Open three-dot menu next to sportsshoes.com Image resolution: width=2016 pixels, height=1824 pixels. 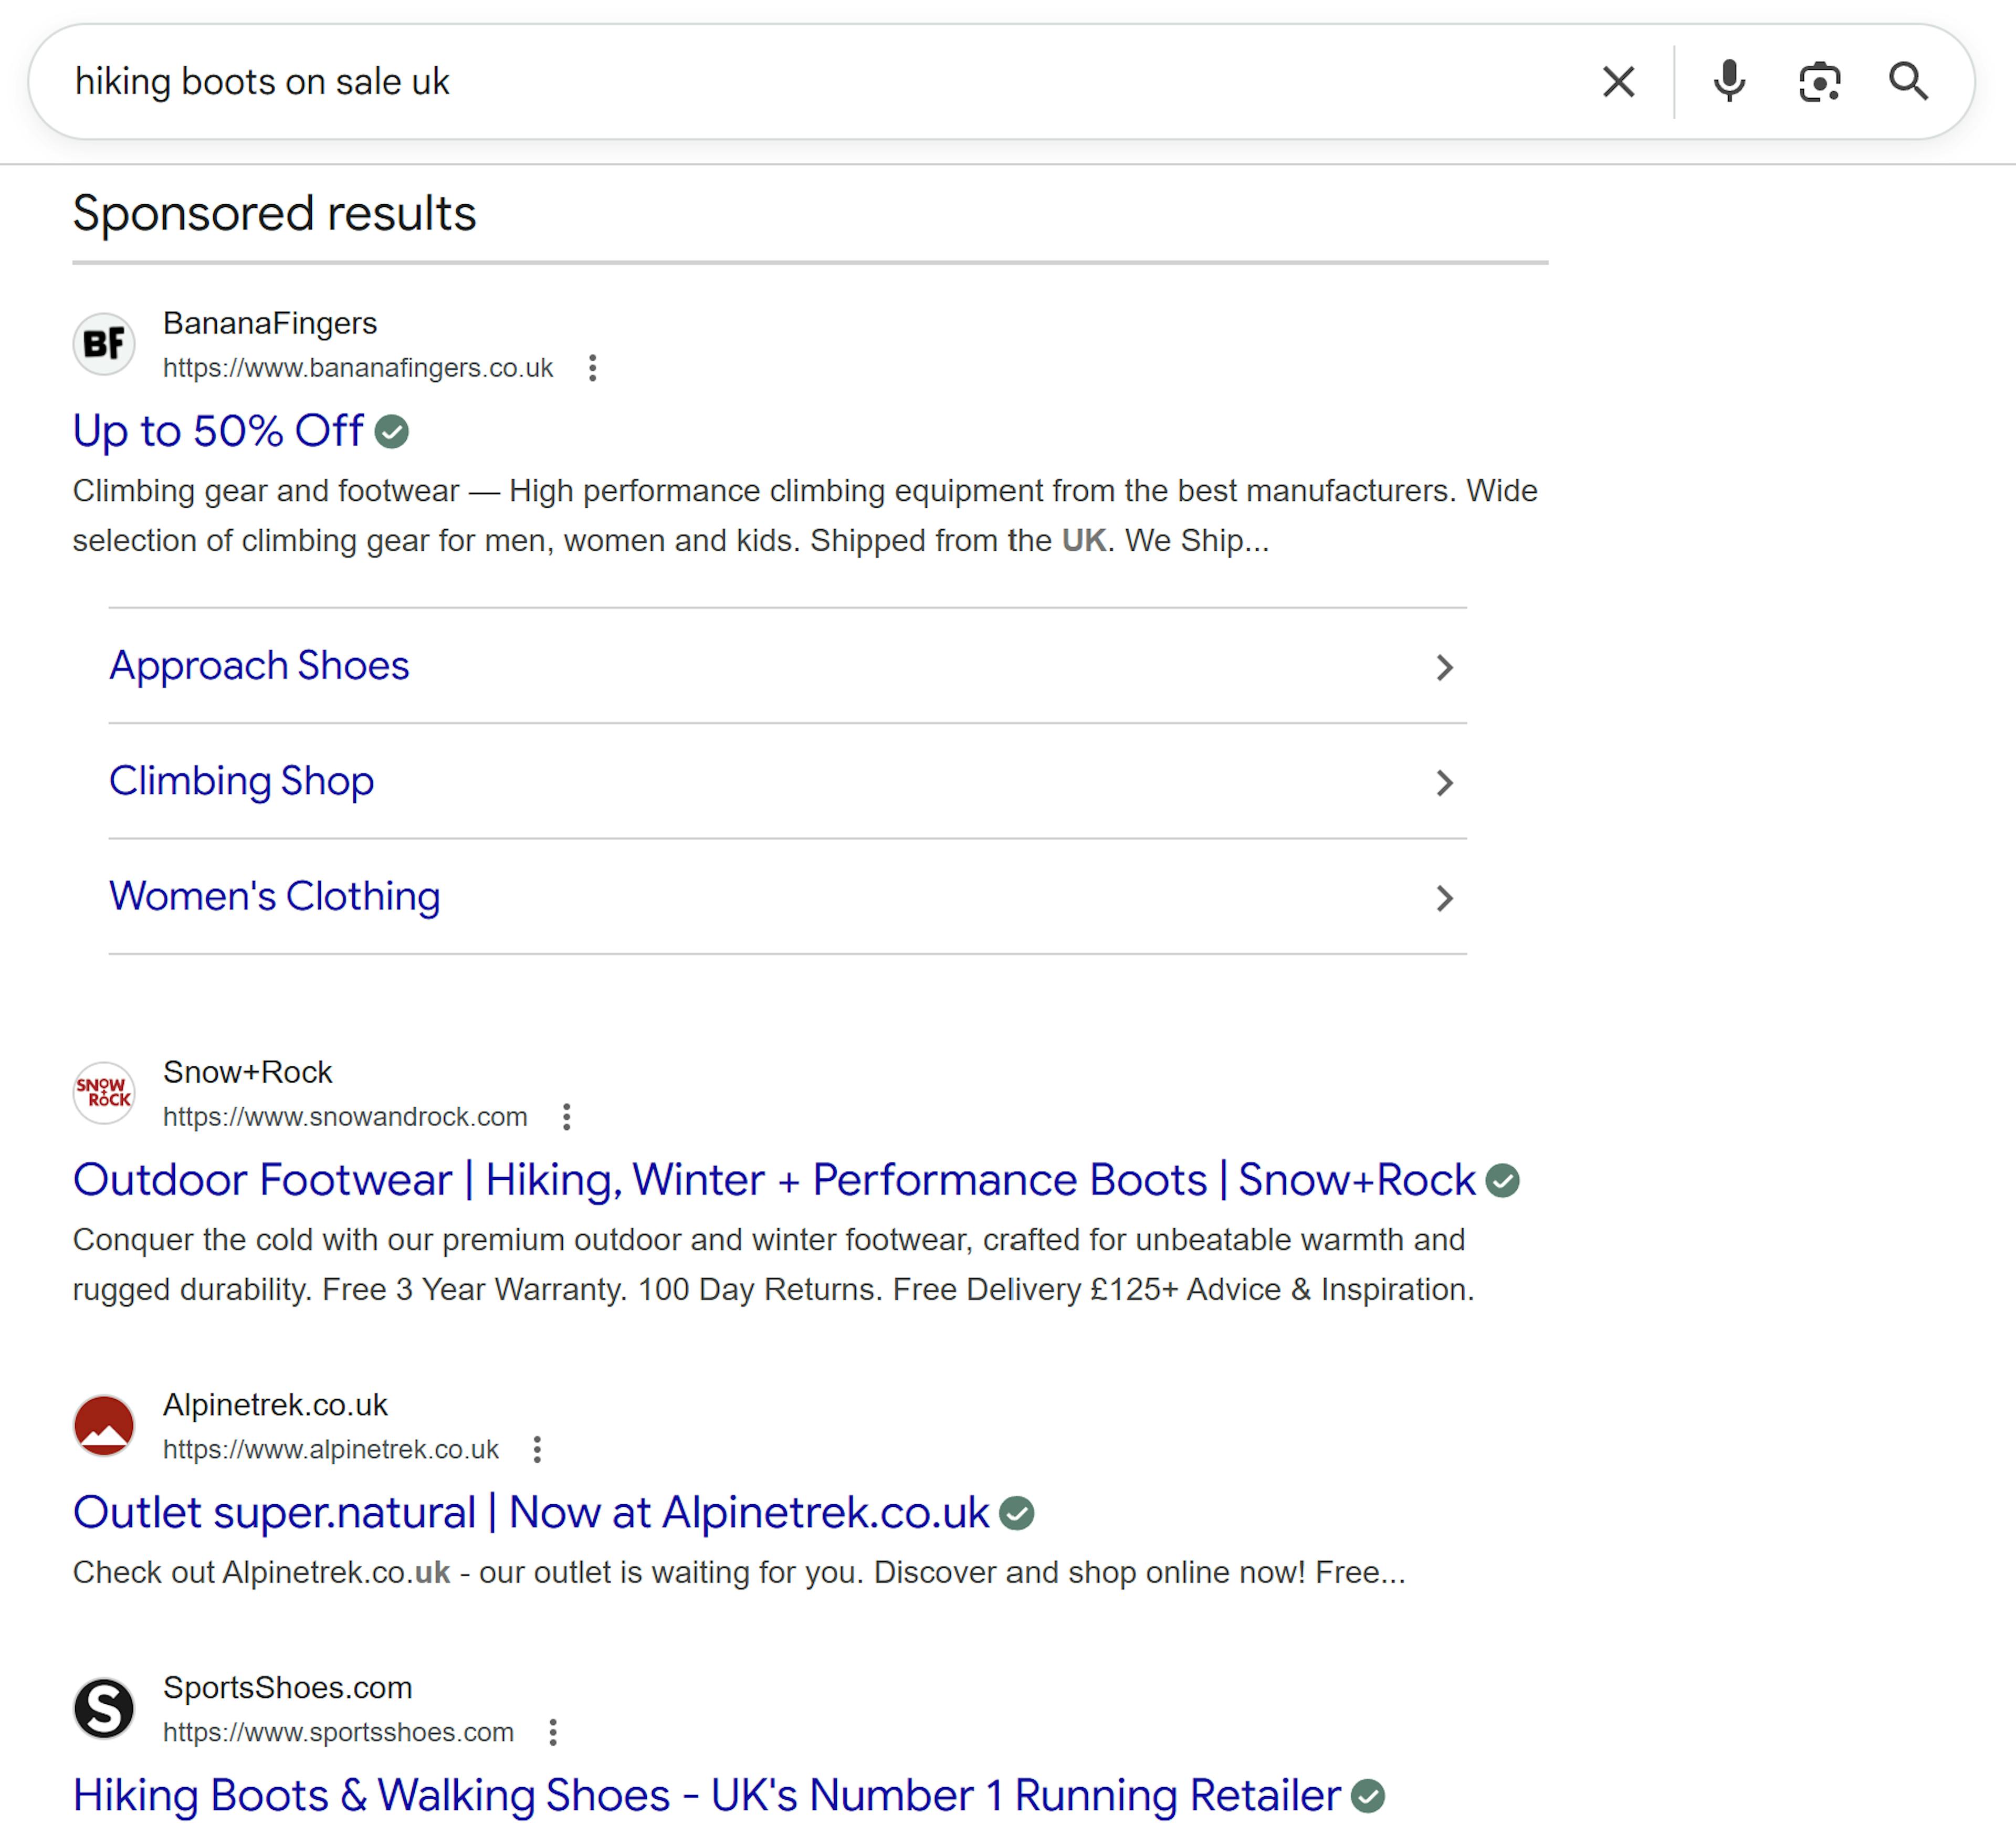553,1733
